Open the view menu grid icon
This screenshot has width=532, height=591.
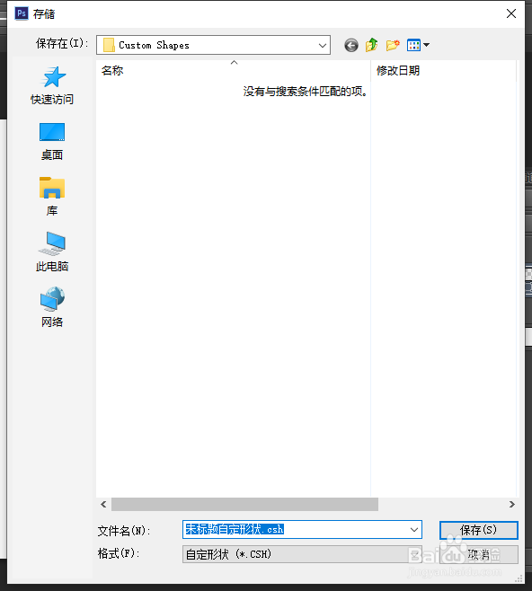(413, 45)
